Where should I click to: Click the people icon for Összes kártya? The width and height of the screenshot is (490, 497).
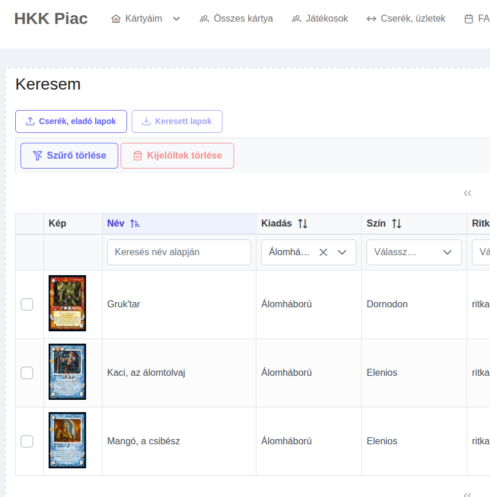pos(204,19)
